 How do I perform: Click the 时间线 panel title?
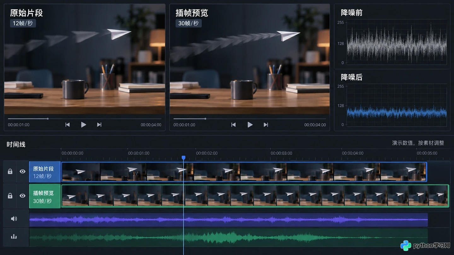pyautogui.click(x=16, y=144)
